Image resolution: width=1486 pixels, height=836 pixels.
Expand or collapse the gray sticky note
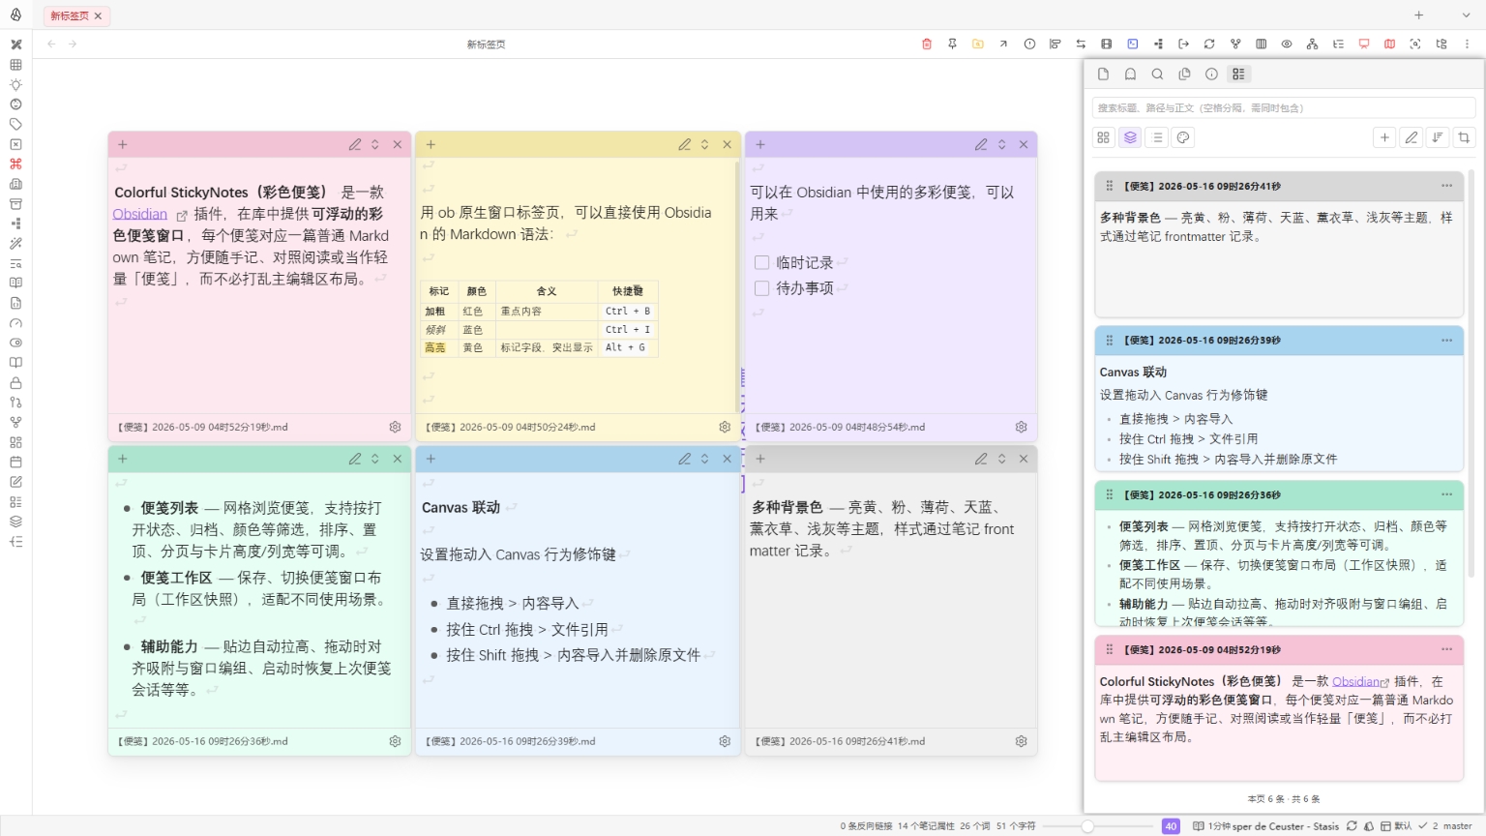pos(1002,459)
